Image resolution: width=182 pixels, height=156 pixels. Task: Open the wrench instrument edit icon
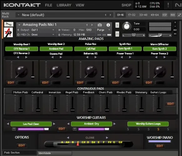(x=9, y=24)
